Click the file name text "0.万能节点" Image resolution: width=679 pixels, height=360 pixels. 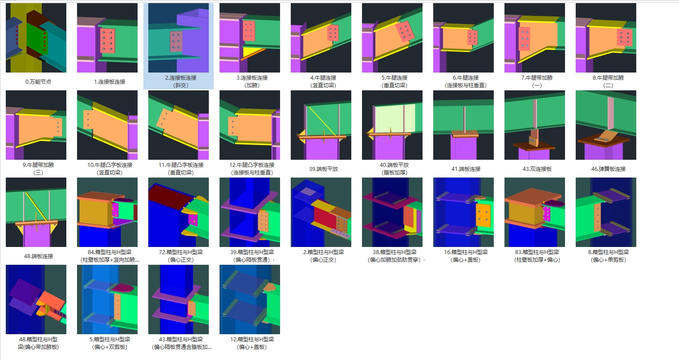tap(38, 82)
